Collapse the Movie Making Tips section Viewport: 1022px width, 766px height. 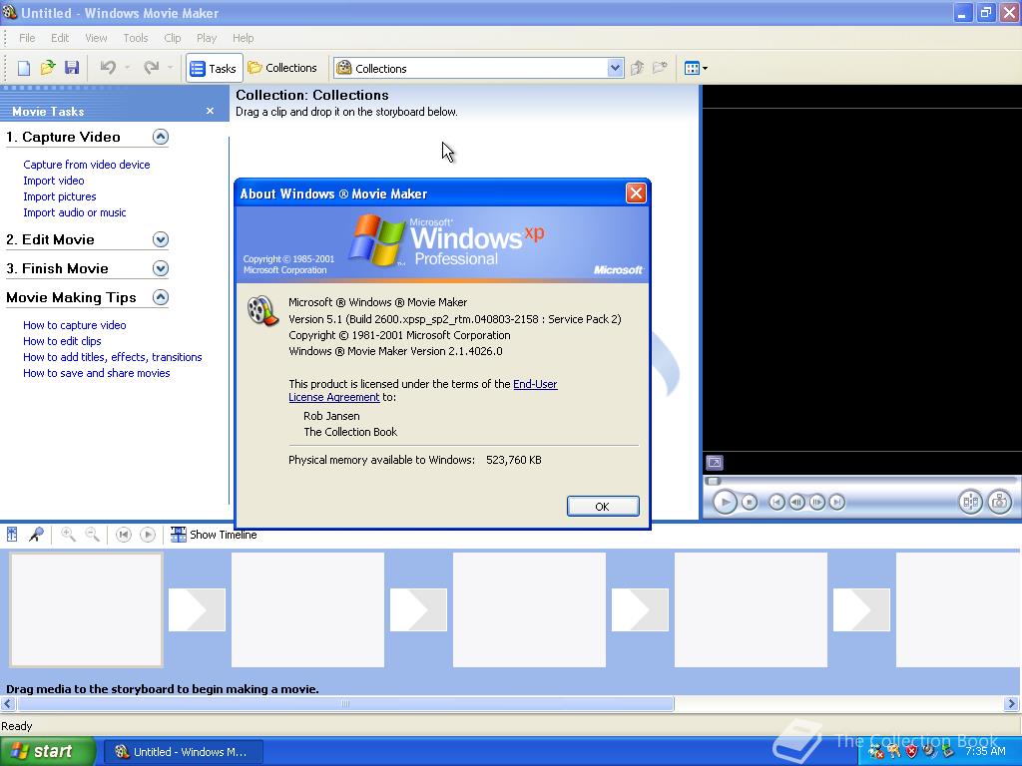coord(161,297)
